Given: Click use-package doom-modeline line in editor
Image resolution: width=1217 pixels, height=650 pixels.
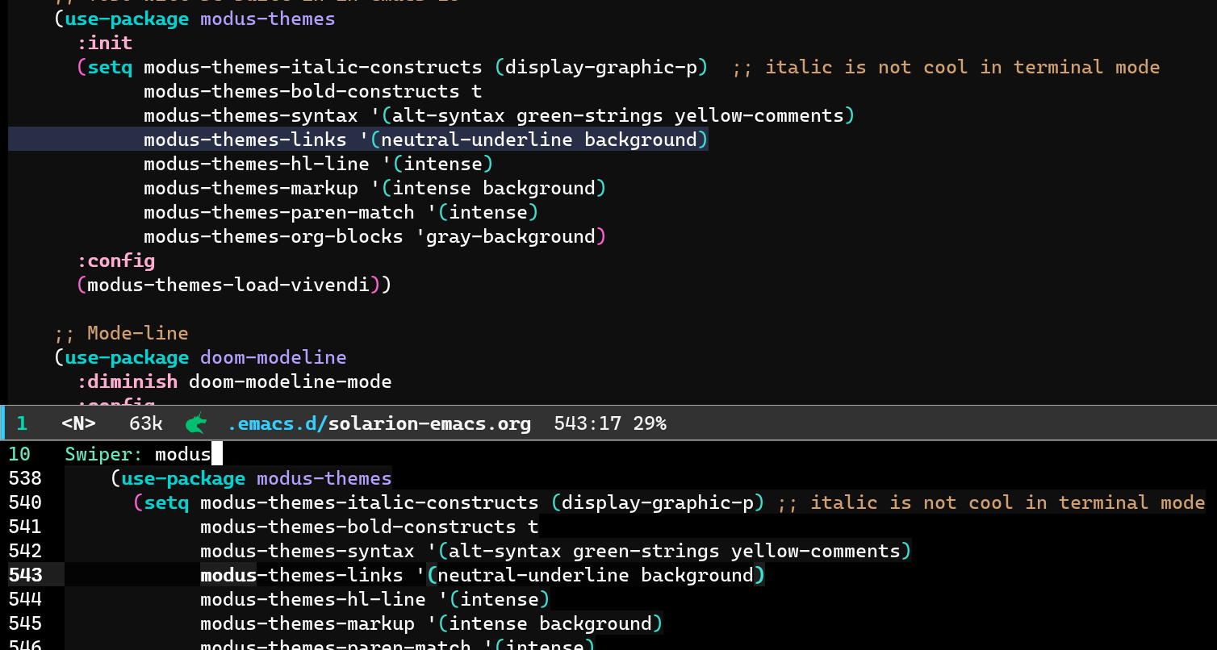Looking at the screenshot, I should click(x=200, y=357).
